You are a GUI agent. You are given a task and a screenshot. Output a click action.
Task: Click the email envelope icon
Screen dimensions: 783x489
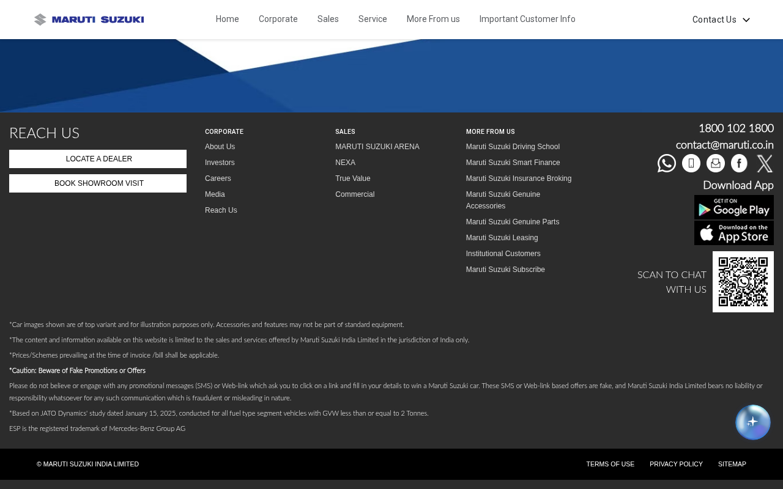tap(716, 163)
